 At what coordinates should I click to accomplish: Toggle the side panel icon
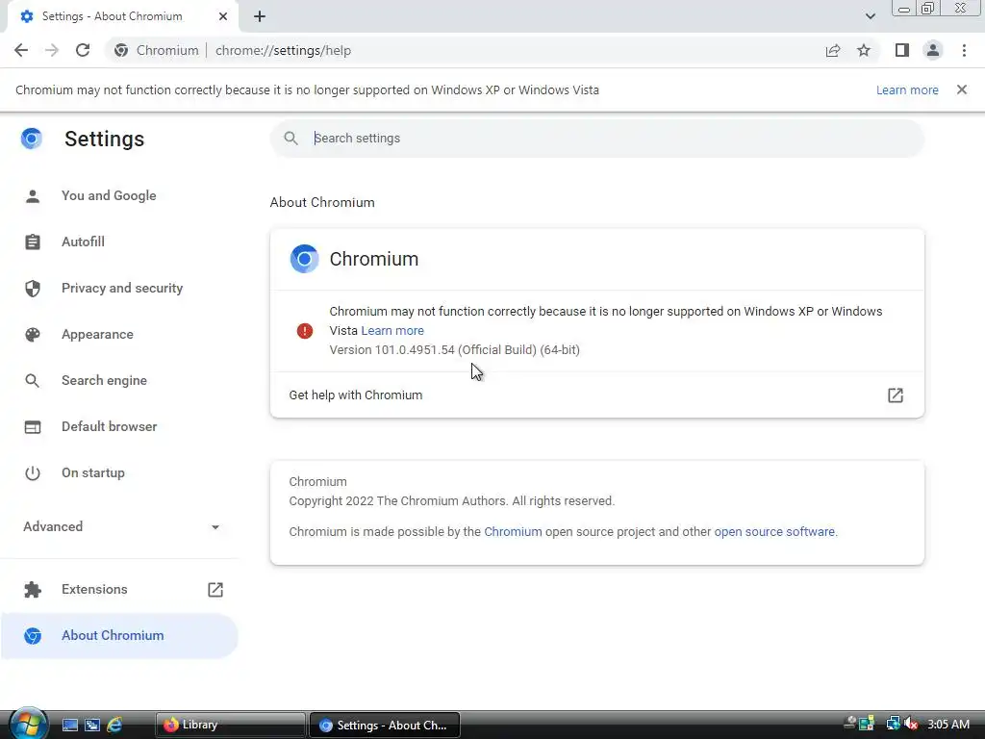[902, 50]
